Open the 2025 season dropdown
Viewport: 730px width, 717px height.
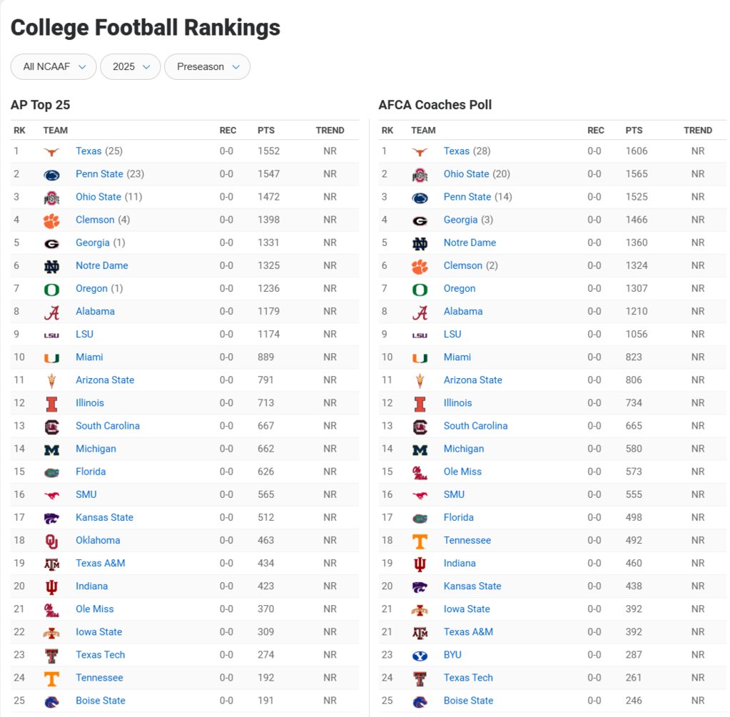(131, 66)
